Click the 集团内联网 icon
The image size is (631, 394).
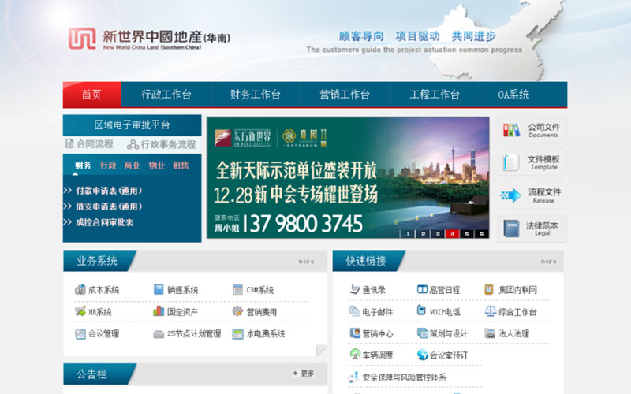coord(489,289)
